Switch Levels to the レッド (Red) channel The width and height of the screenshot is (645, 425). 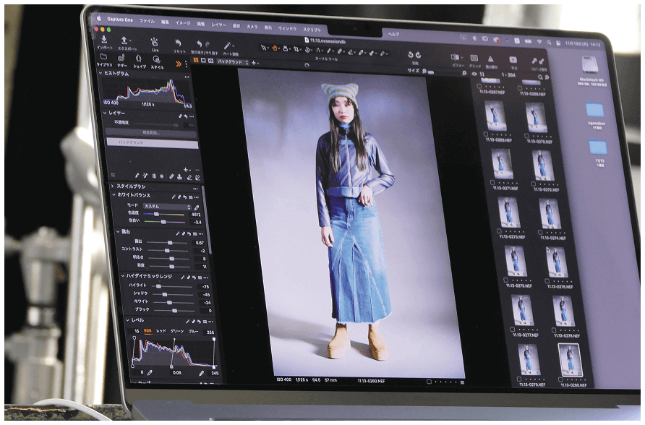click(161, 331)
